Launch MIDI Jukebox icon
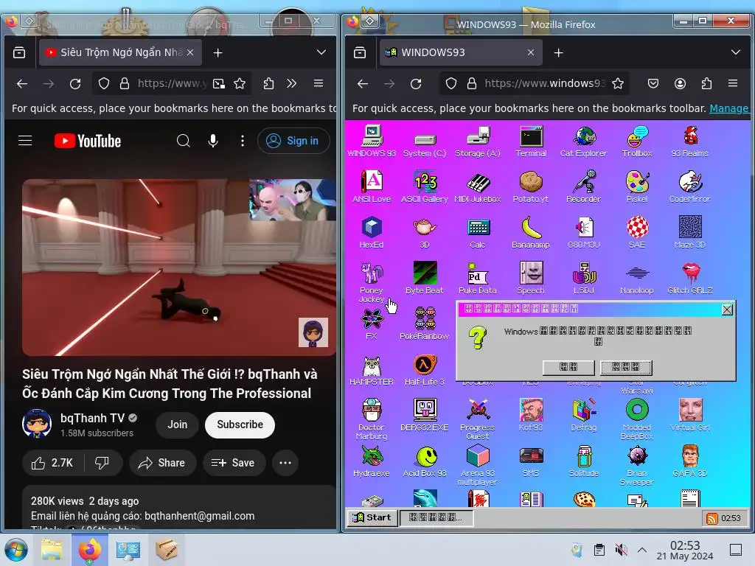 [478, 186]
